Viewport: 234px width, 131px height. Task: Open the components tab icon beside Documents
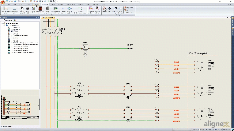15,20
